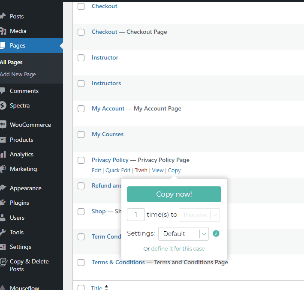Tick the checkbox for Privacy Policy page
This screenshot has width=304, height=290.
(x=81, y=160)
